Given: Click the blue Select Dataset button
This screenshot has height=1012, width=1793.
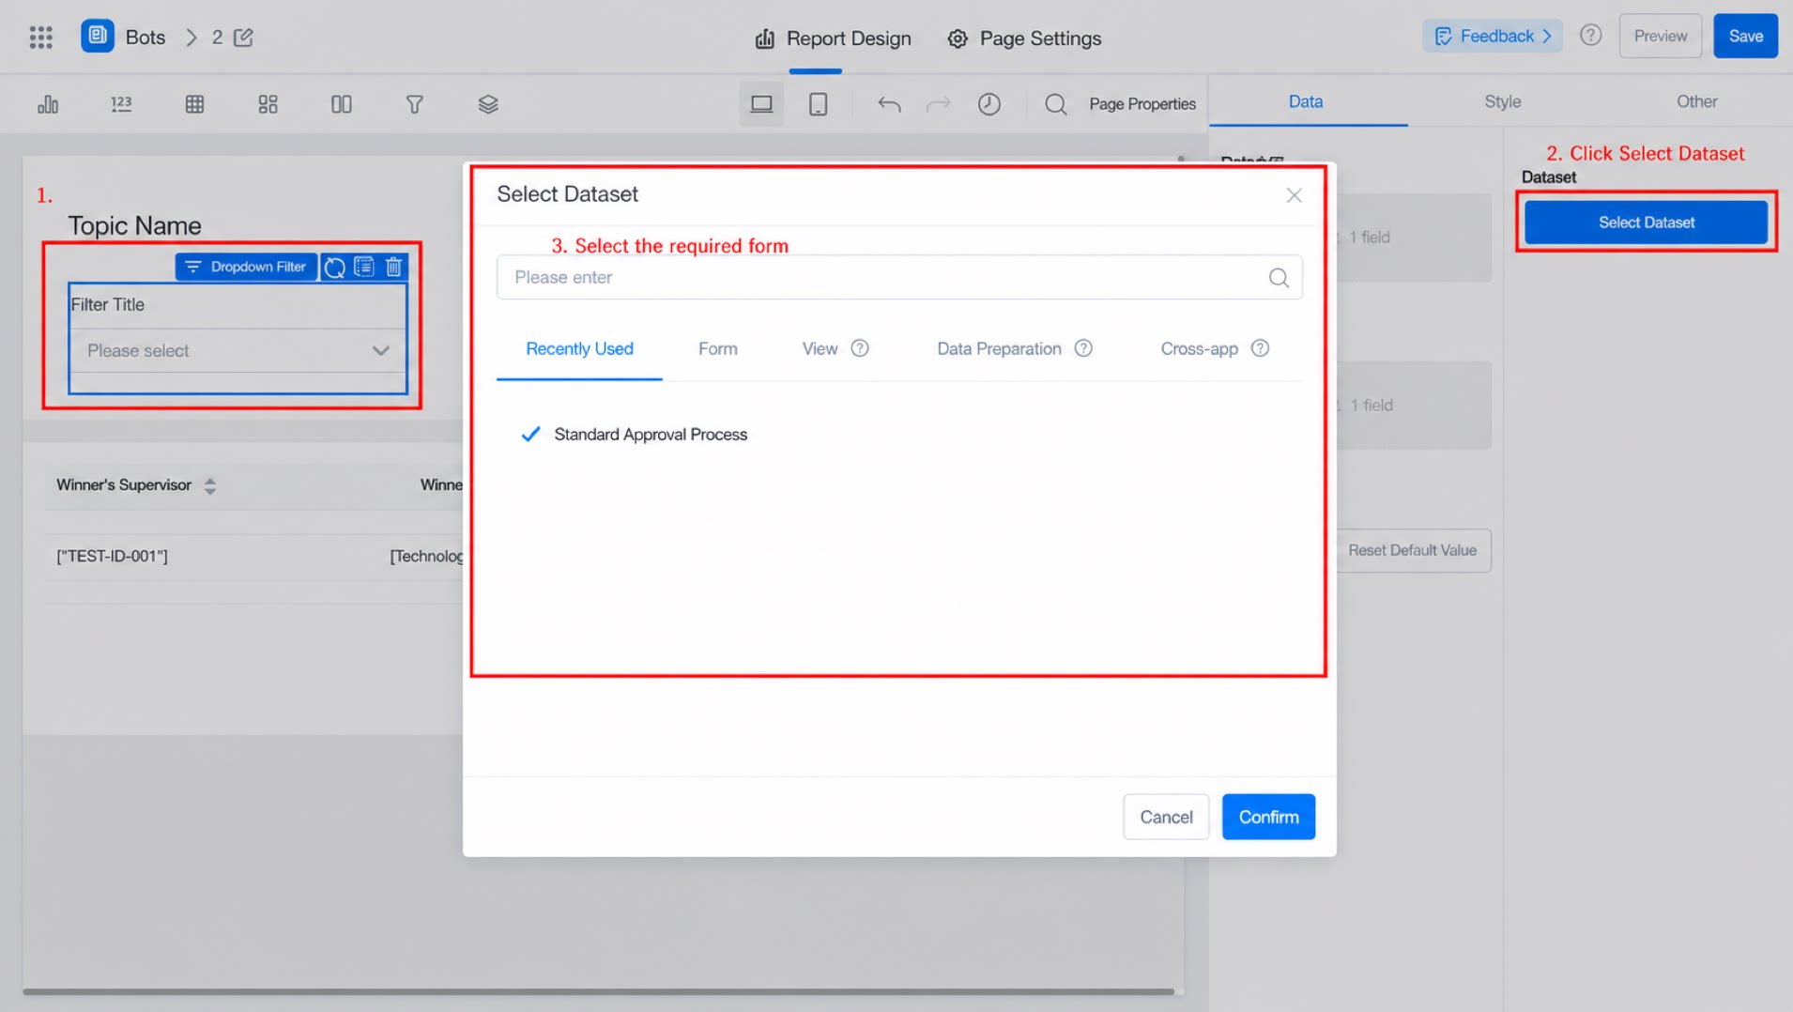Looking at the screenshot, I should (x=1646, y=222).
